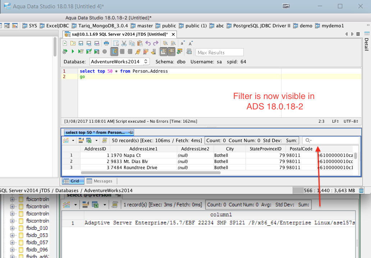Click the City column header
This screenshot has width=371, height=258.
coord(230,149)
